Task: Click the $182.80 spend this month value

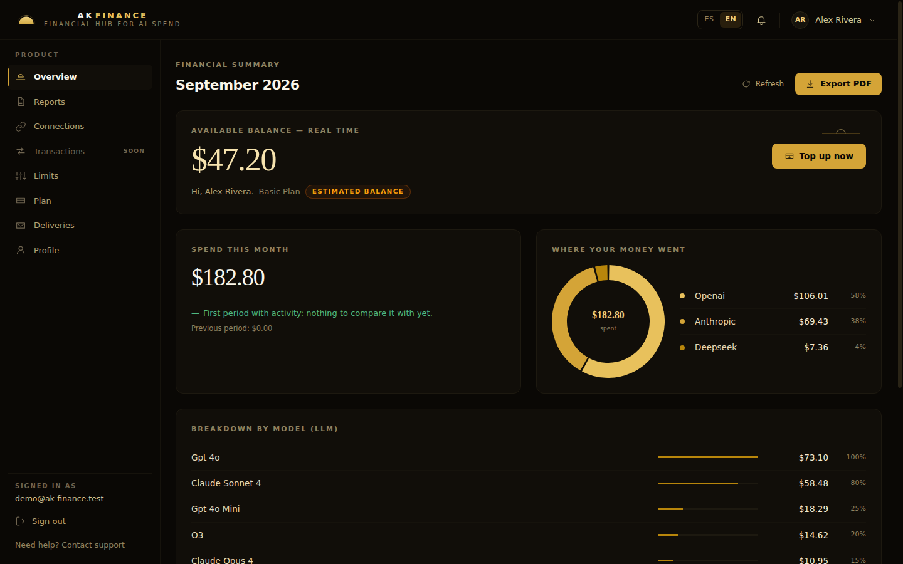Action: [228, 277]
